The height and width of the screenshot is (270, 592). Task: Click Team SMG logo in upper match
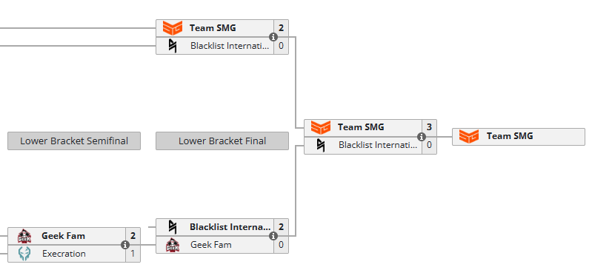tap(173, 28)
